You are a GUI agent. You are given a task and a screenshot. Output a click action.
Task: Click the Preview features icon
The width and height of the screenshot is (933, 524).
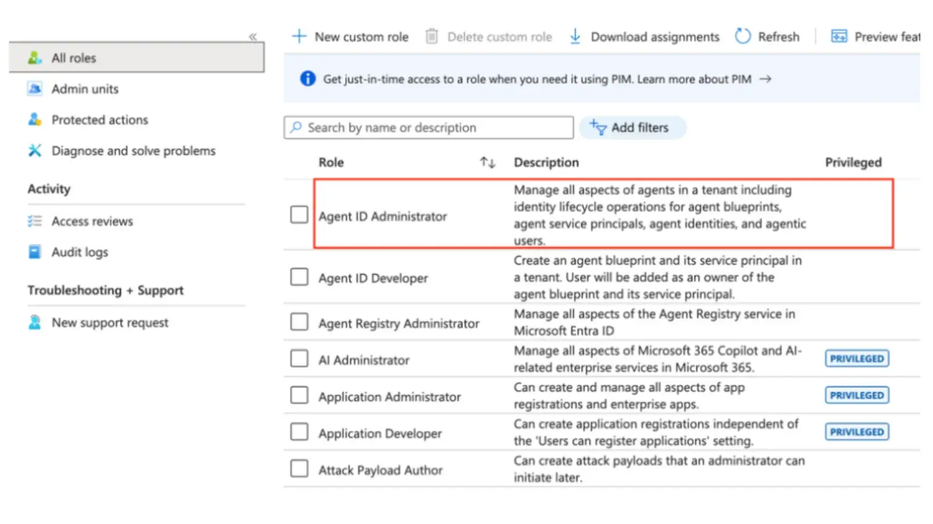[839, 36]
